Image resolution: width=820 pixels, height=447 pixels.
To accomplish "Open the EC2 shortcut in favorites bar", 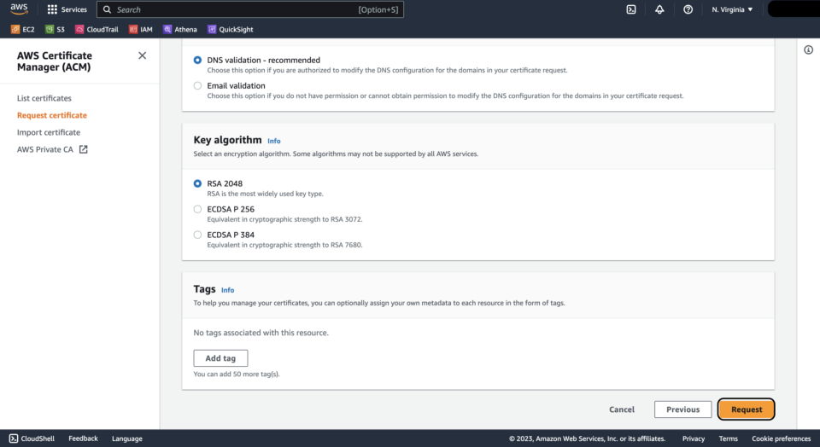I will click(x=23, y=29).
